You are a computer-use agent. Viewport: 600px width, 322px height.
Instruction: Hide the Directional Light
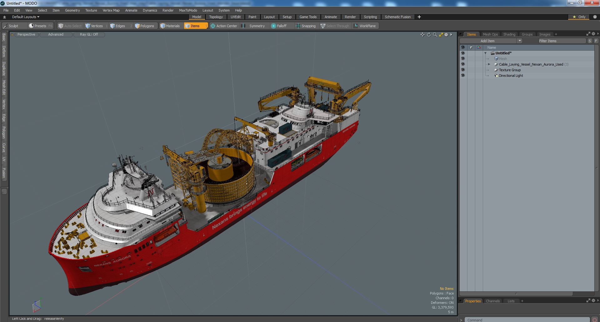[463, 76]
